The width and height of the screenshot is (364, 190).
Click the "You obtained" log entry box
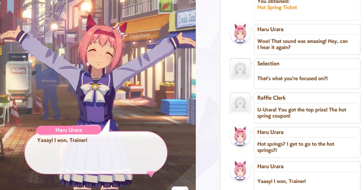click(307, 10)
